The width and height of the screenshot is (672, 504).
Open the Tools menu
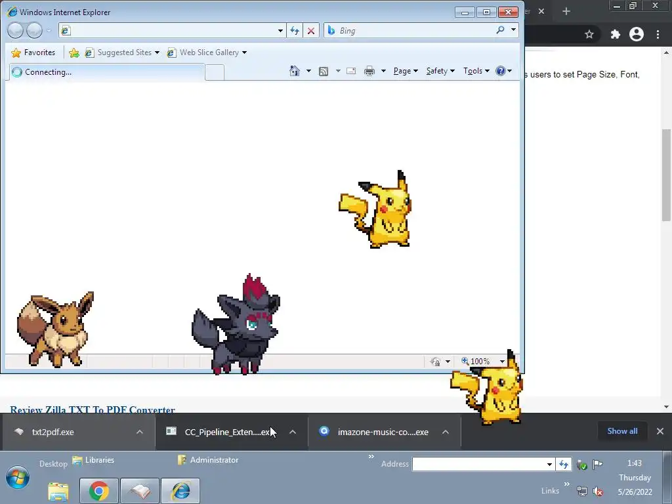coord(476,71)
